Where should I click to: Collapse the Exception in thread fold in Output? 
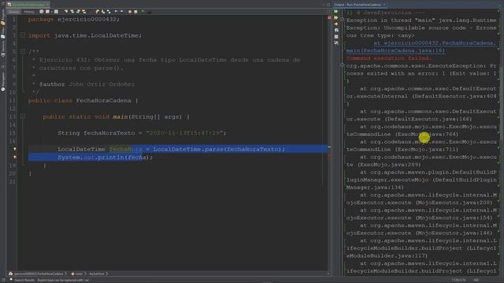coord(343,20)
